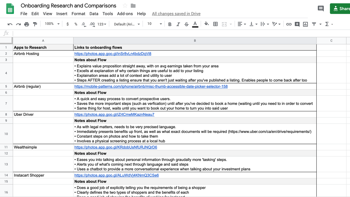Viewport: 350px width, 197px height.
Task: Open the Google Sheets home icon
Action: click(10, 9)
